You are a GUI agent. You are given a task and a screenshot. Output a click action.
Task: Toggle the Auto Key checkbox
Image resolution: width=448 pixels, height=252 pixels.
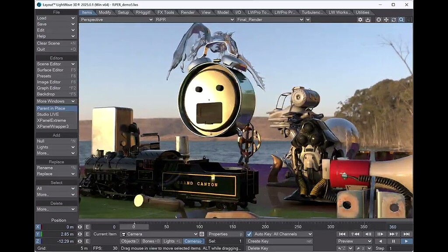[x=249, y=234]
